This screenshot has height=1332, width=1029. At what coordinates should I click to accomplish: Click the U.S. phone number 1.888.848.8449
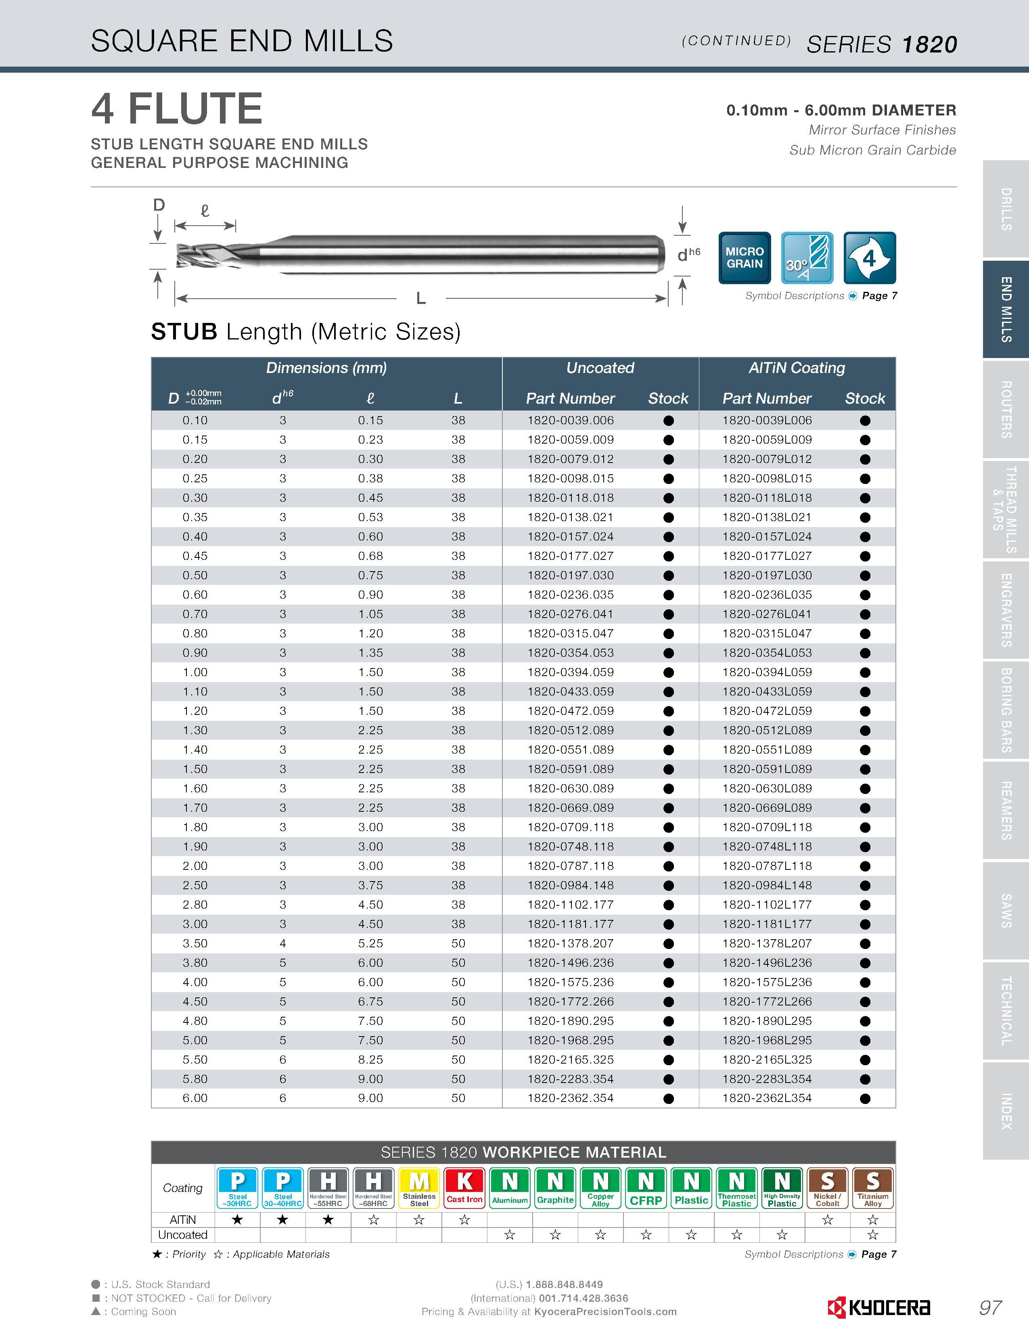pos(565,1284)
